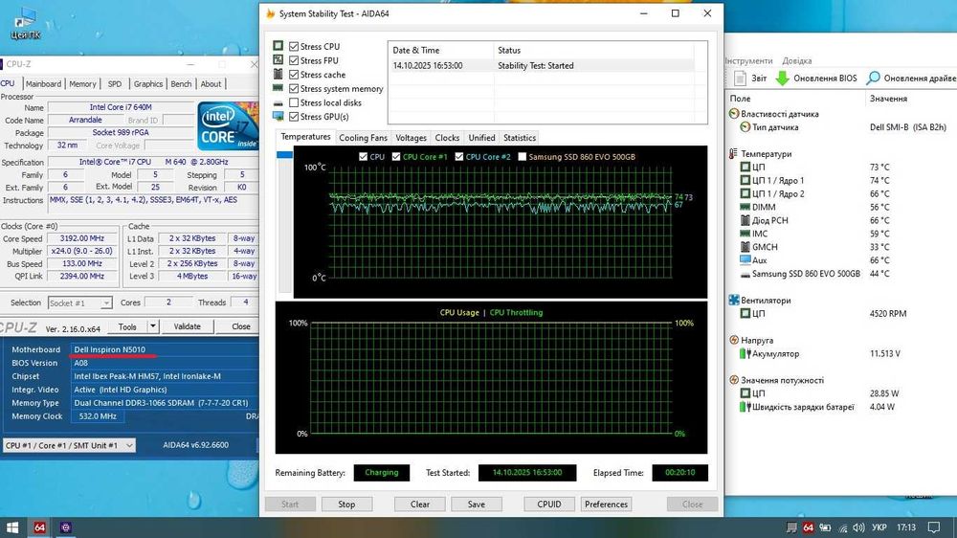This screenshot has width=957, height=538.
Task: Click the Значення потужності power icon
Action: click(734, 380)
